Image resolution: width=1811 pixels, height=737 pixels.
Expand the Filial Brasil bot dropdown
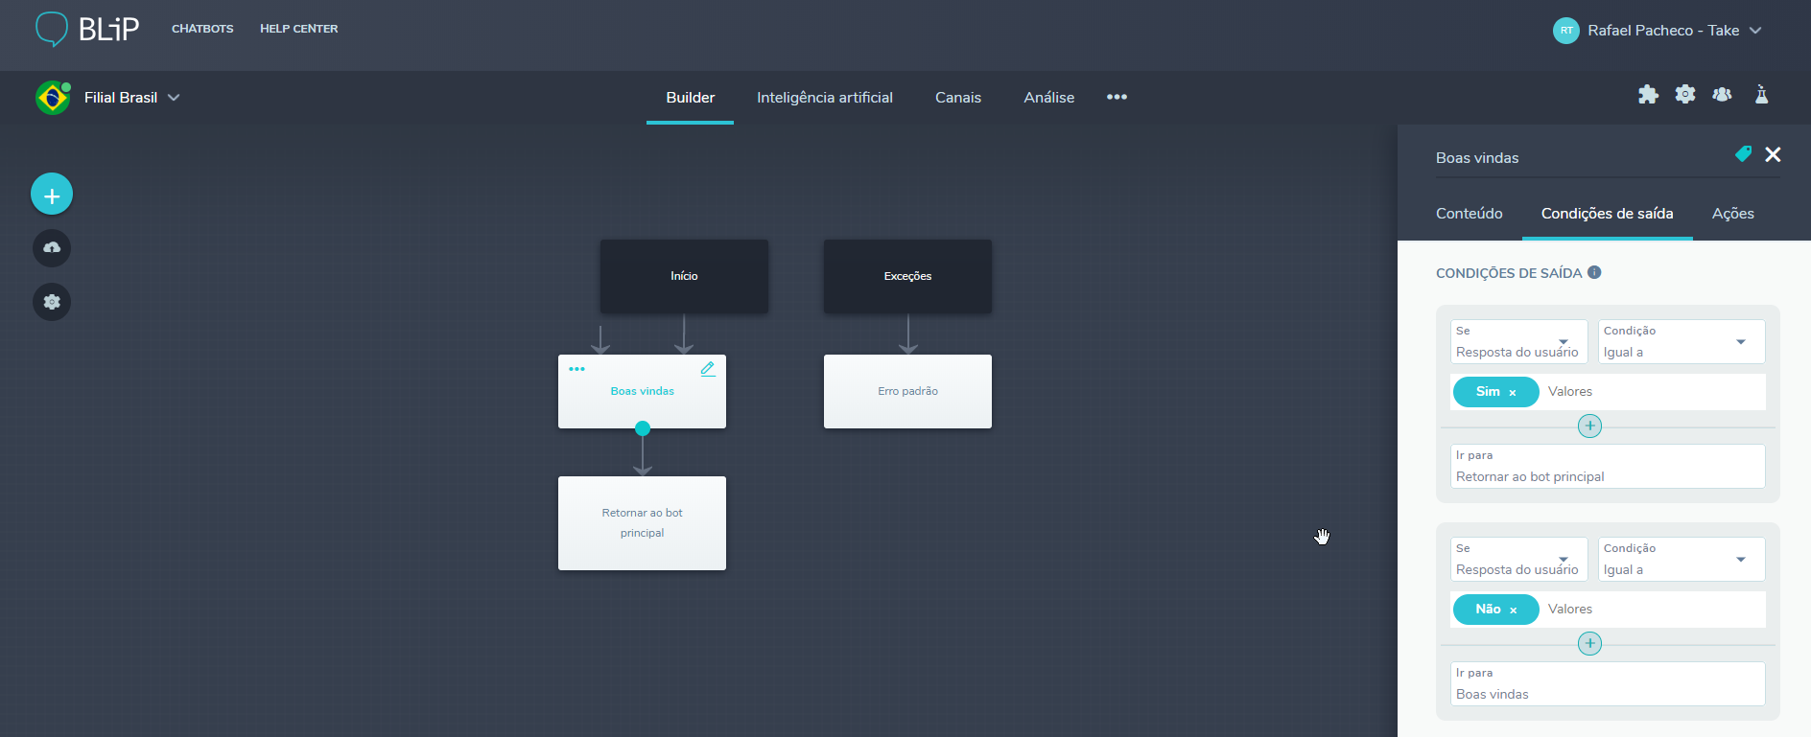click(x=174, y=98)
